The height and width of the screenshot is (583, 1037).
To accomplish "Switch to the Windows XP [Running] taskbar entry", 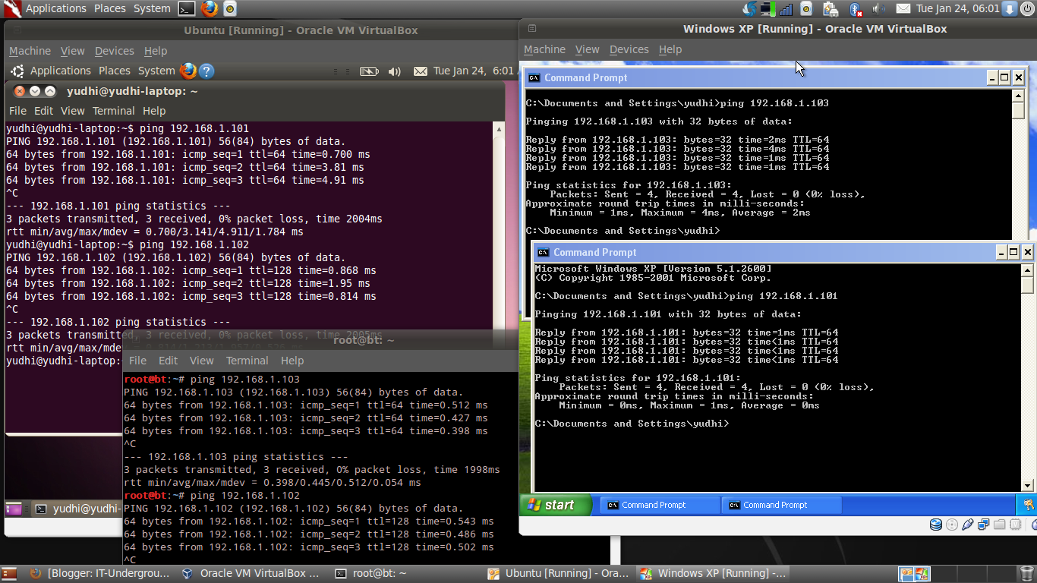I will [x=712, y=573].
